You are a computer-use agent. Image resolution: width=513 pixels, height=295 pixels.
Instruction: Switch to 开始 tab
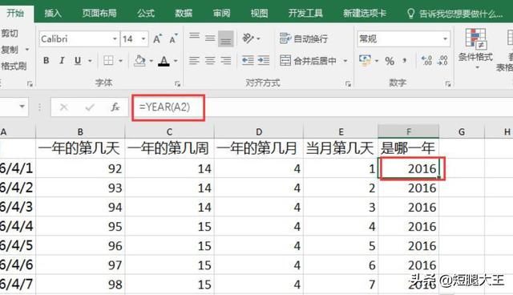pyautogui.click(x=15, y=13)
